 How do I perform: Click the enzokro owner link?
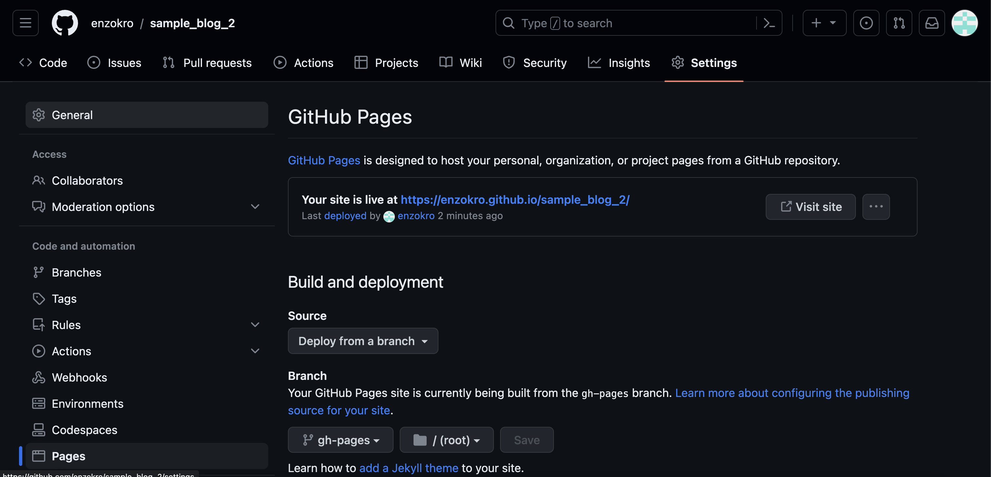[x=112, y=23]
